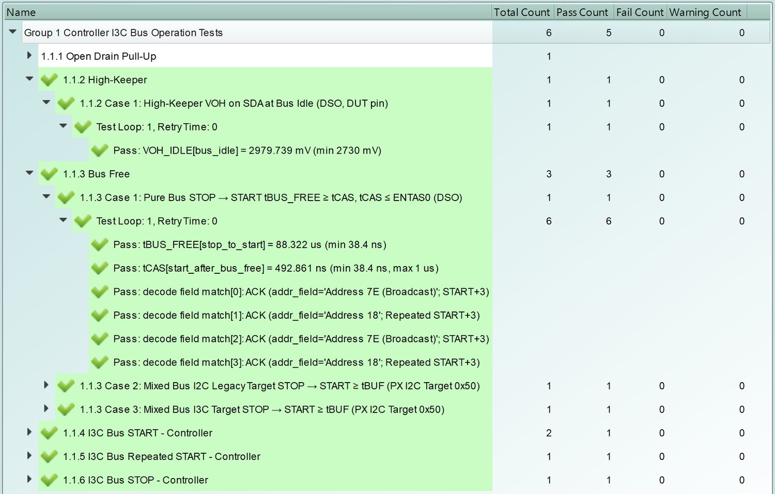Click the checkmark for 1.1.4 I3C Bus START
Viewport: 775px width, 494px height.
tap(49, 433)
